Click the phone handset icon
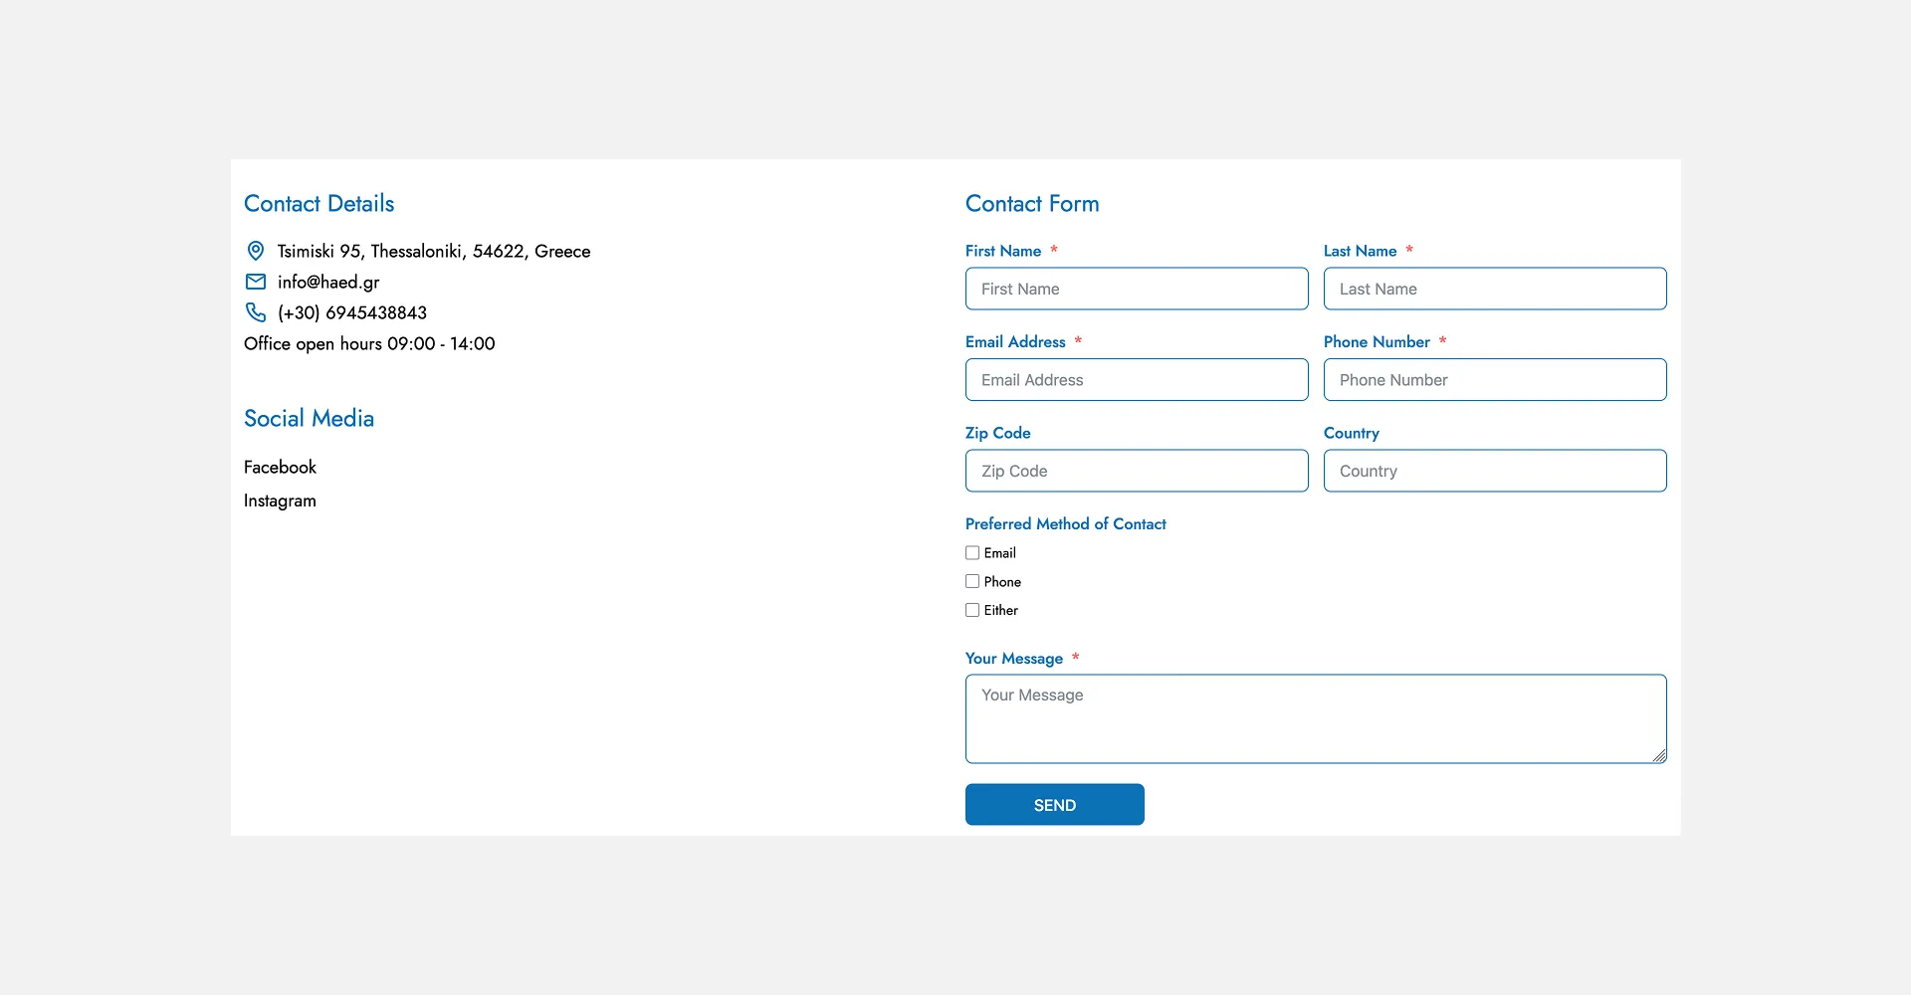Screen dimensions: 1911x995 pyautogui.click(x=256, y=312)
